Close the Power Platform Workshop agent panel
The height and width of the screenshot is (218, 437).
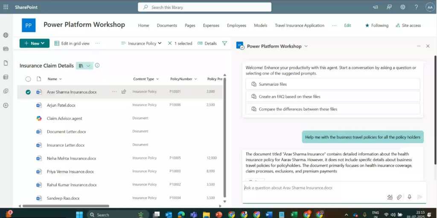tap(428, 46)
